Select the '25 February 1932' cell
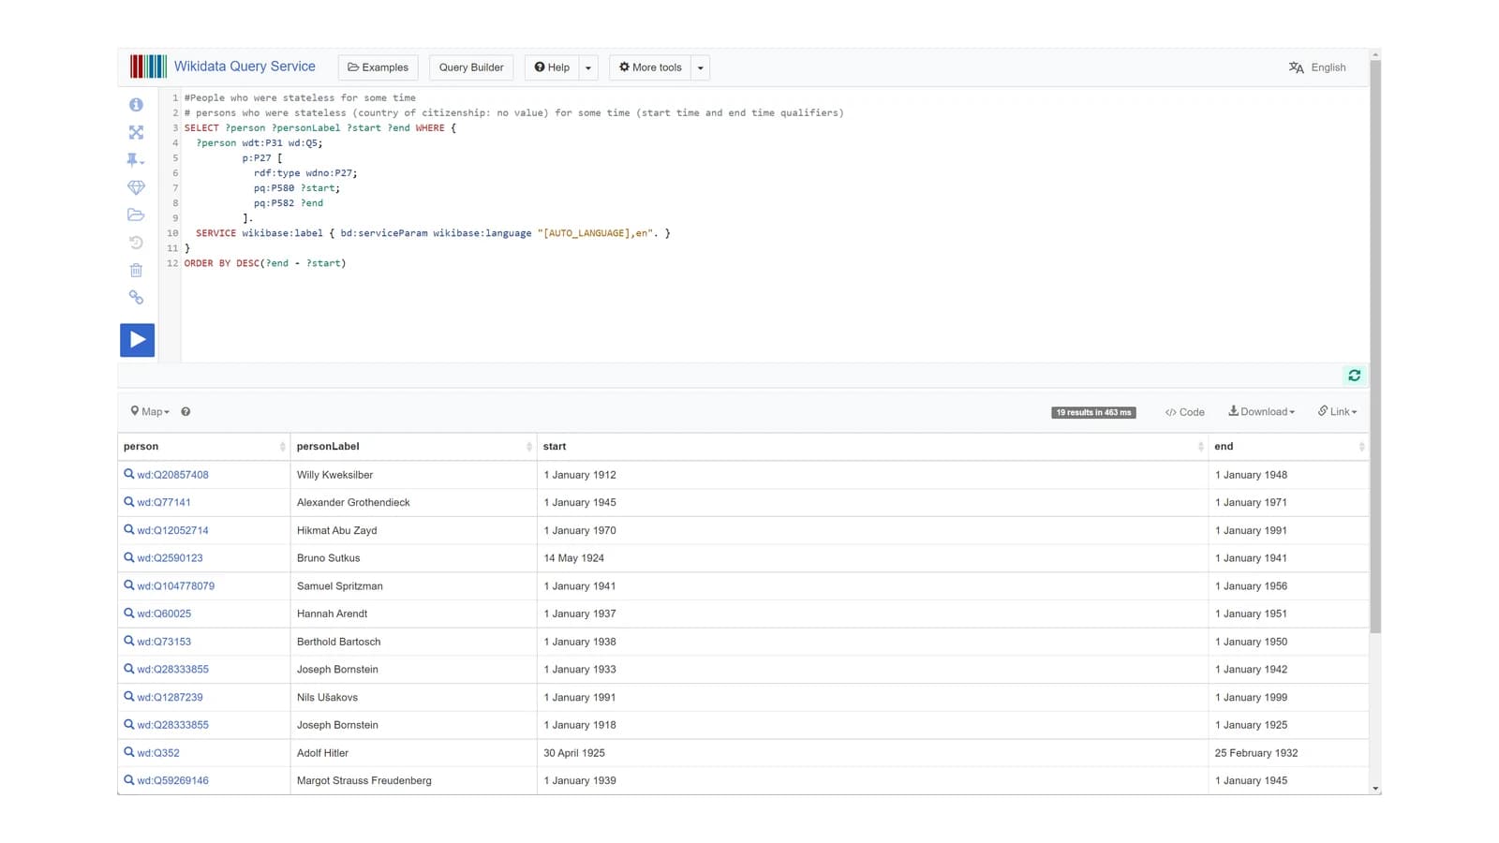1499x843 pixels. [x=1288, y=753]
